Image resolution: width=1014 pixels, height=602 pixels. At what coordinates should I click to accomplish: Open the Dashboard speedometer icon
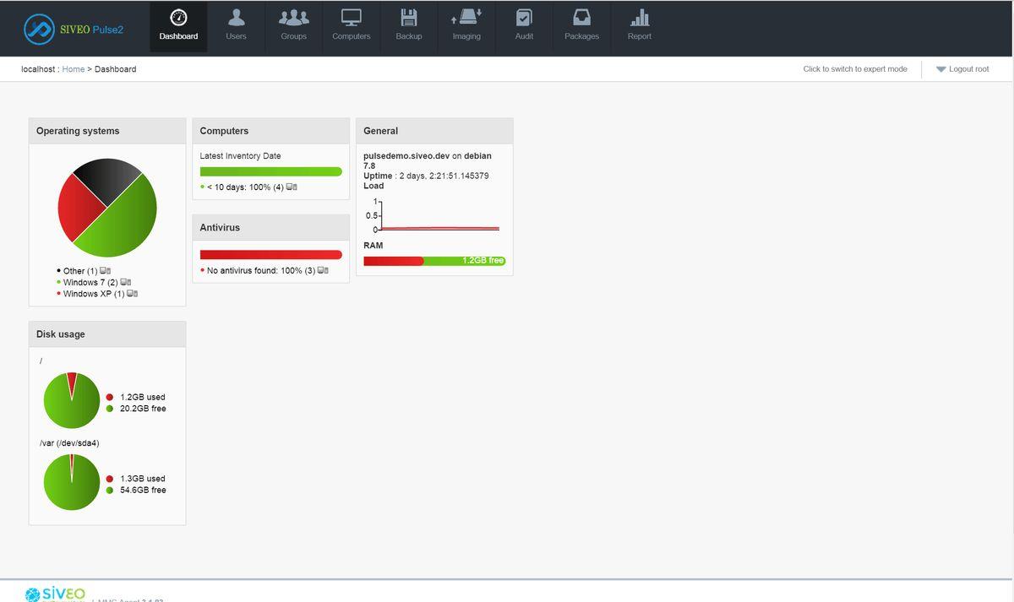(178, 17)
